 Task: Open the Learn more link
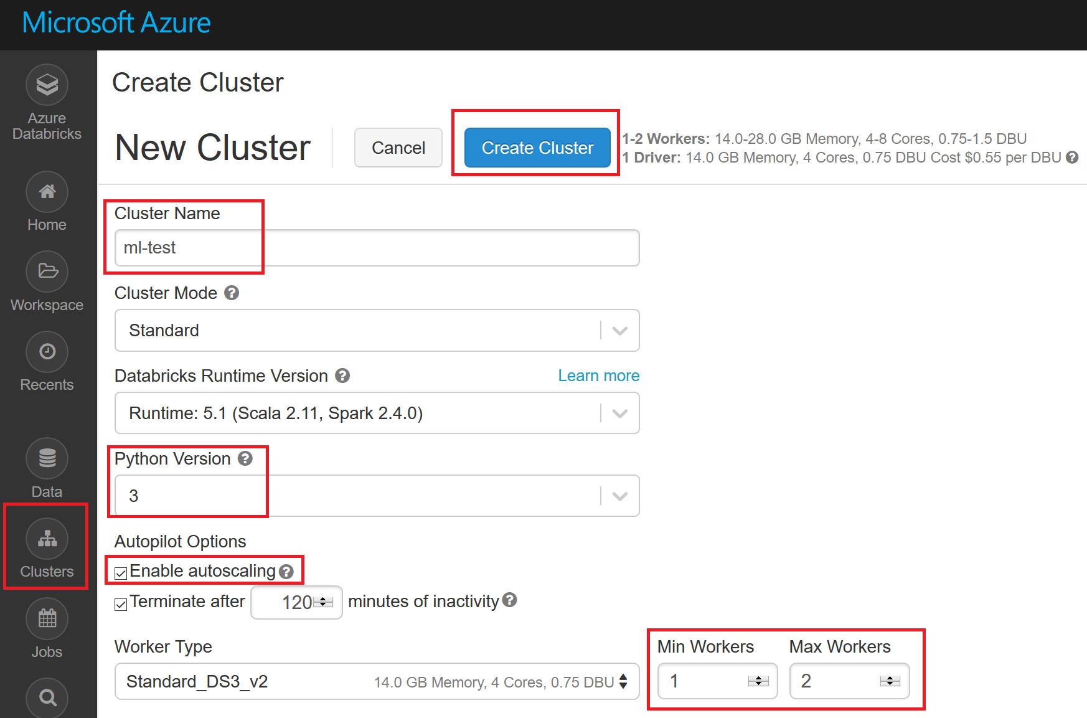tap(598, 376)
